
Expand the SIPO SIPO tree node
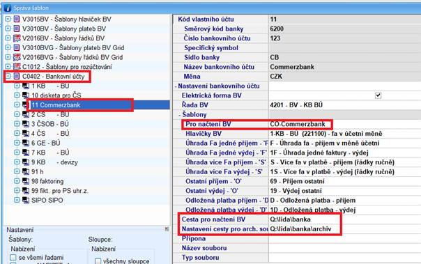click(x=17, y=200)
